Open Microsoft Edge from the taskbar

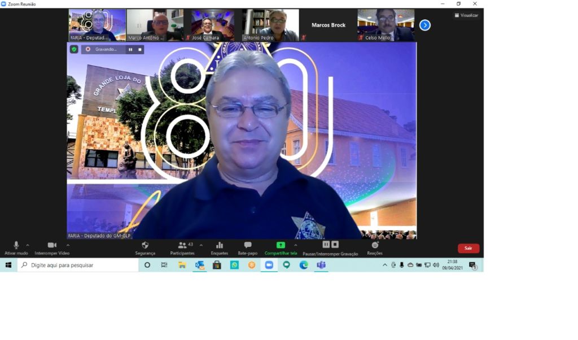(x=304, y=265)
